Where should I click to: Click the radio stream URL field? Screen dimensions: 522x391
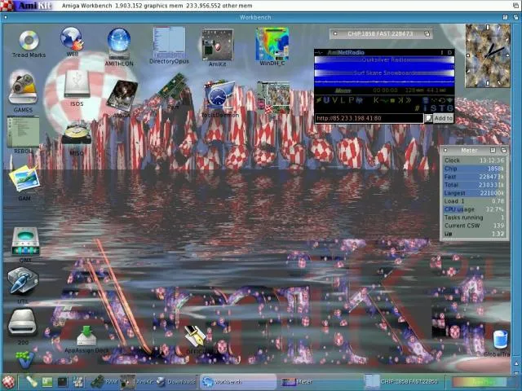[x=369, y=118]
